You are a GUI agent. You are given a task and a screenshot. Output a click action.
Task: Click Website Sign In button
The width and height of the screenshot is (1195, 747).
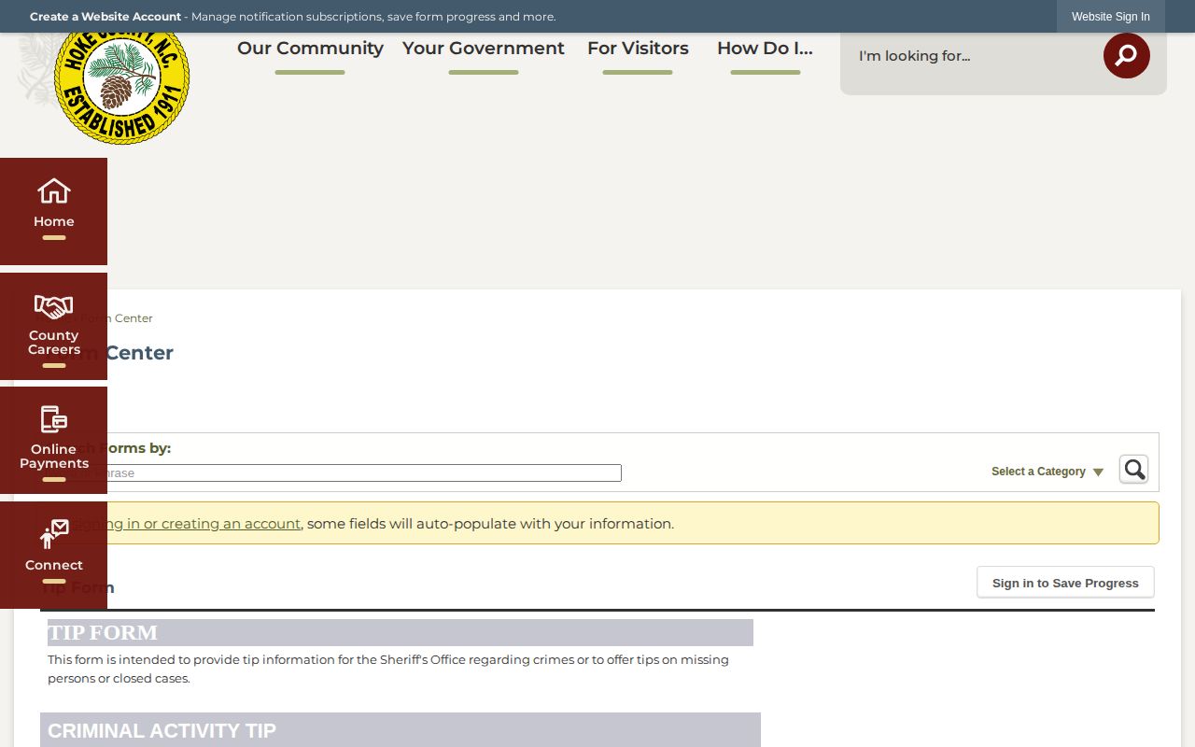pyautogui.click(x=1111, y=17)
